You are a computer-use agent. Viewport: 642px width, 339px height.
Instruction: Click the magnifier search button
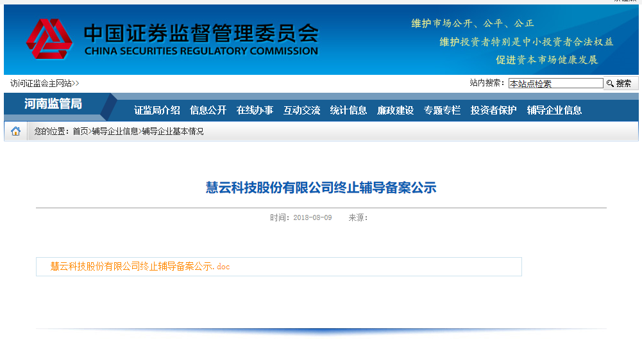click(x=620, y=83)
